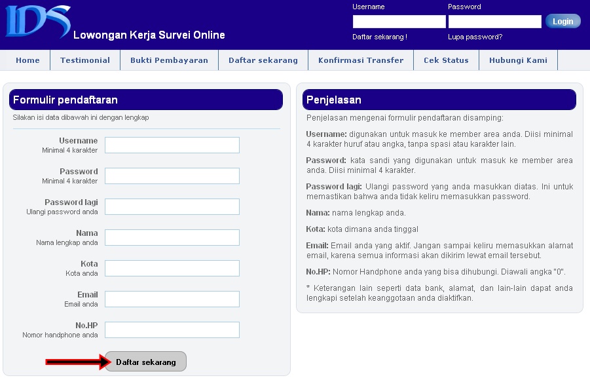The width and height of the screenshot is (590, 380).
Task: Click the 'Nama lengkap anda' hint text
Action: pyautogui.click(x=67, y=242)
